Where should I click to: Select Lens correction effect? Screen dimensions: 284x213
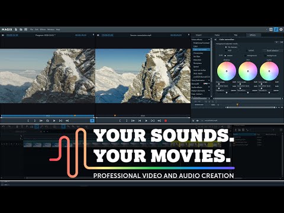199,70
